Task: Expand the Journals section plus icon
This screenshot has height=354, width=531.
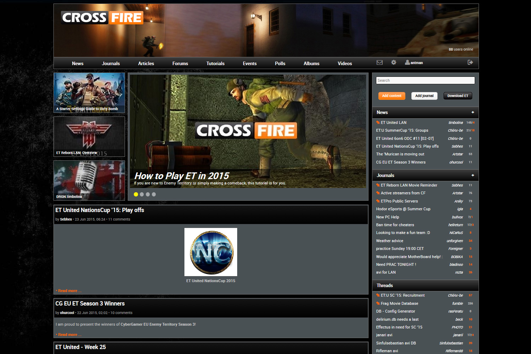Action: tap(473, 175)
